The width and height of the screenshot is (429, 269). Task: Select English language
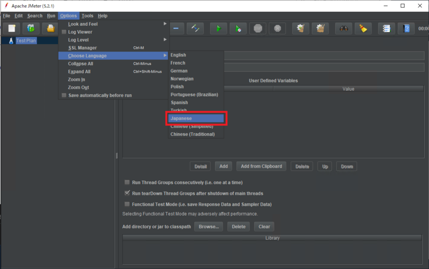point(196,55)
